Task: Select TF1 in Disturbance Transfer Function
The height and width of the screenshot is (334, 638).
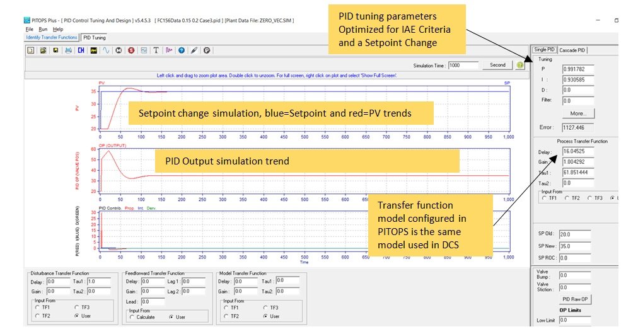Action: tap(38, 308)
